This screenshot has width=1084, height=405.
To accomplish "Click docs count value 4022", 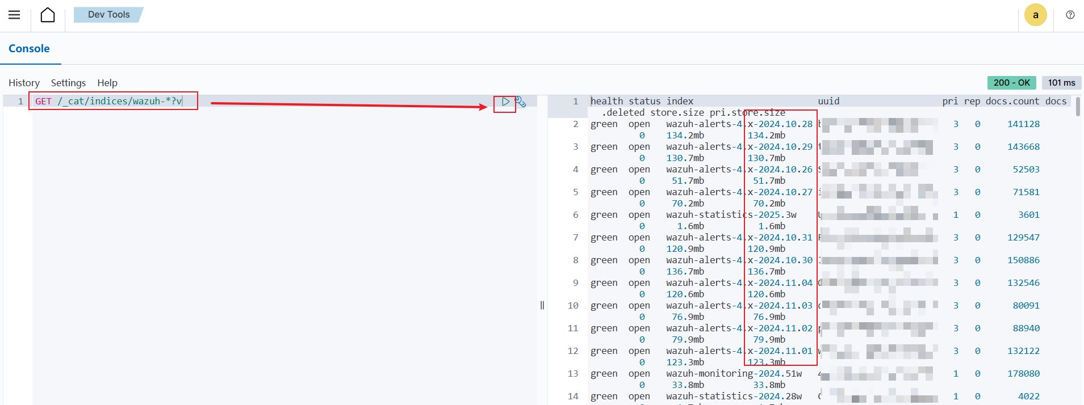I will pos(1029,396).
